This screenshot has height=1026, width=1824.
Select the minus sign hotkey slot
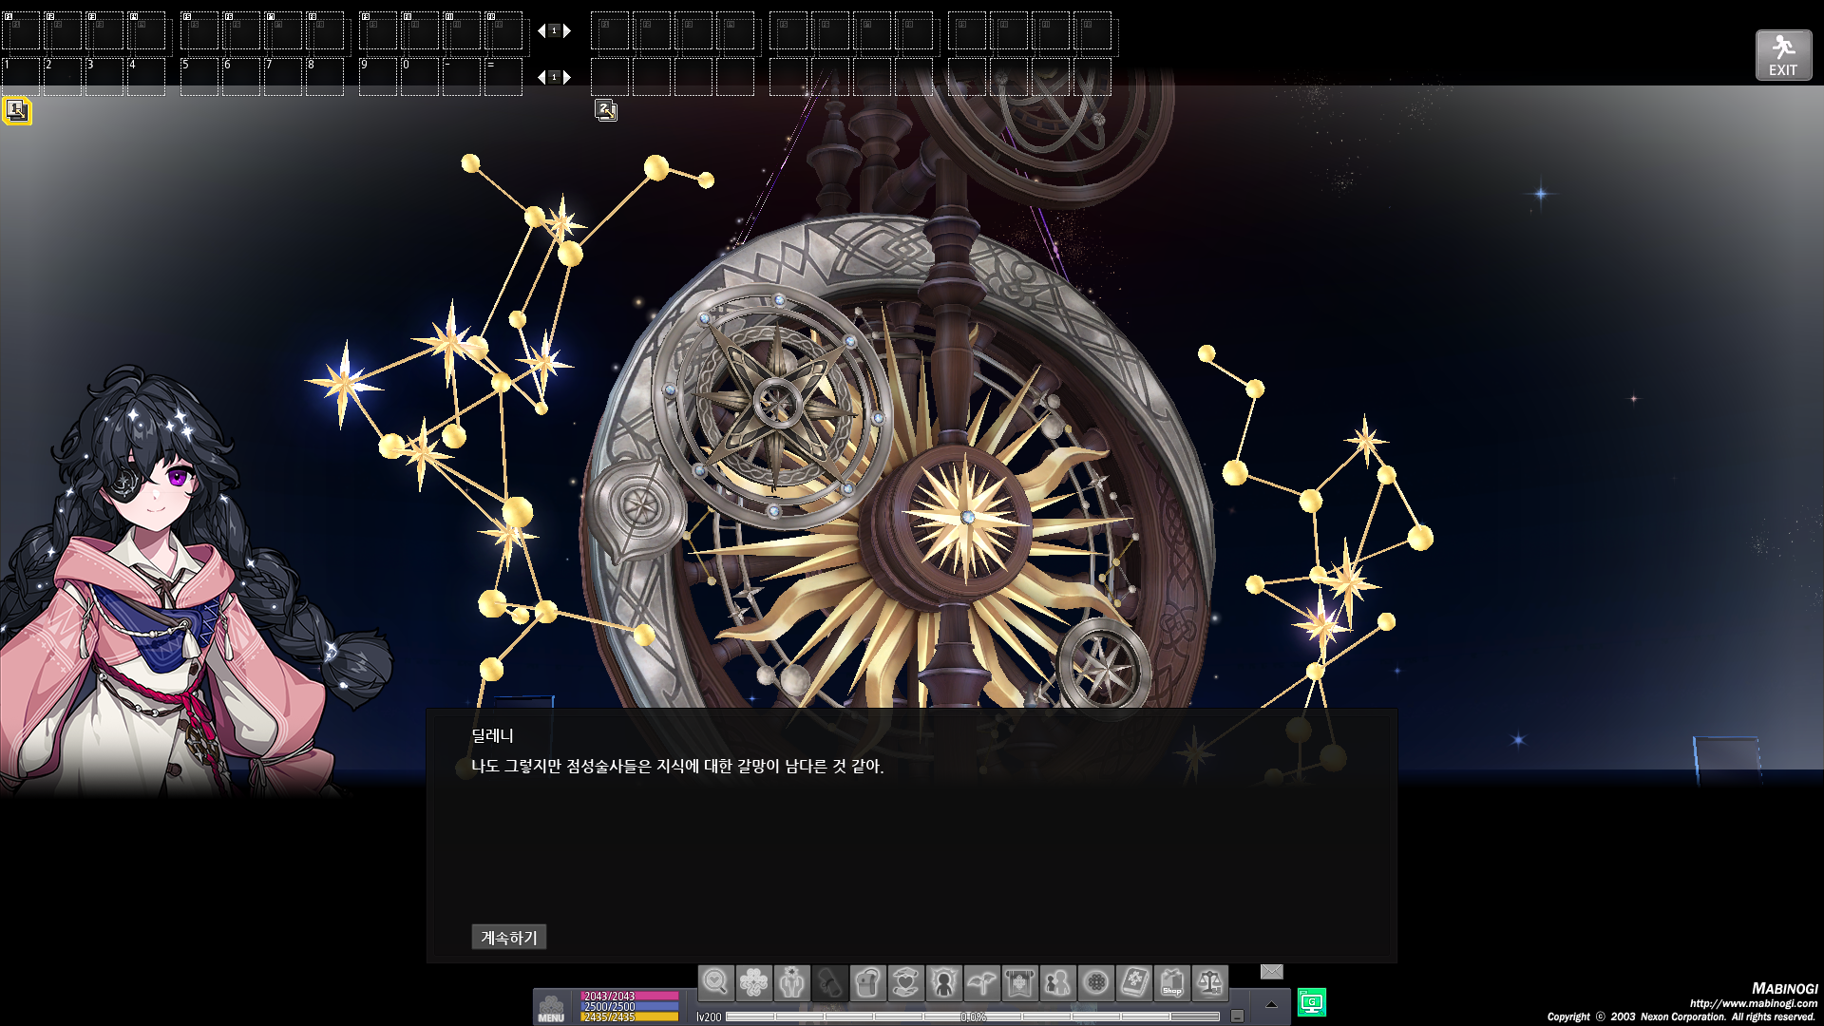pyautogui.click(x=462, y=77)
